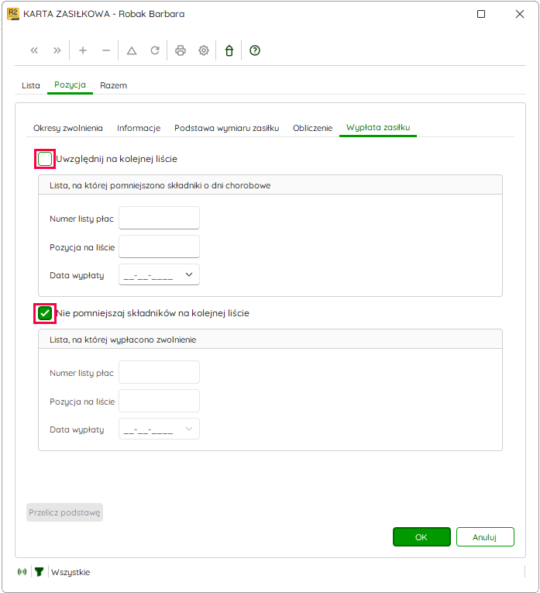The height and width of the screenshot is (593, 540).
Task: Remove entry with minus icon
Action: point(106,50)
